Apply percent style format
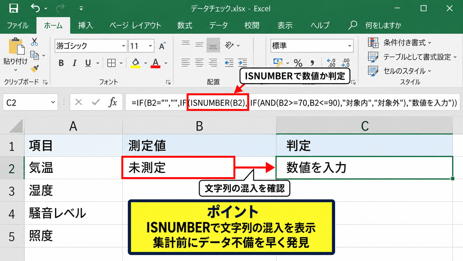The image size is (463, 261). [298, 63]
